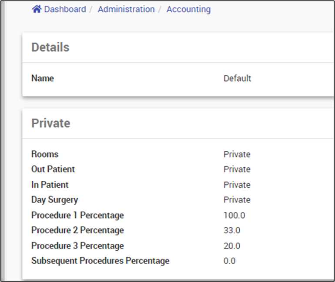The height and width of the screenshot is (282, 335).
Task: Select the Private value beside Day Surgery
Action: (237, 200)
